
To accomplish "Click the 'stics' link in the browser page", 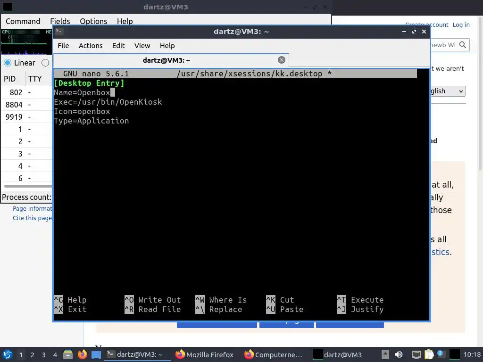I will (x=441, y=252).
